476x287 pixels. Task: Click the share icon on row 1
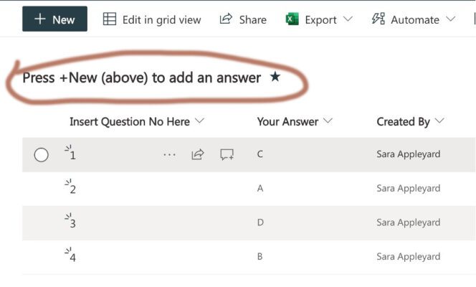pos(198,154)
